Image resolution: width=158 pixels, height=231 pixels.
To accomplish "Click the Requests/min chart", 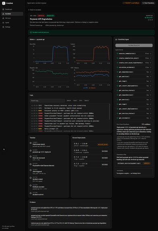I will click(x=49, y=78).
